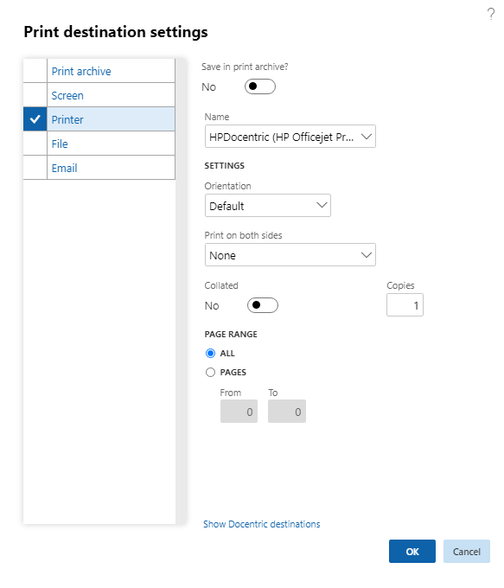504x588 pixels.
Task: Select the ALL page range radio
Action: 210,354
